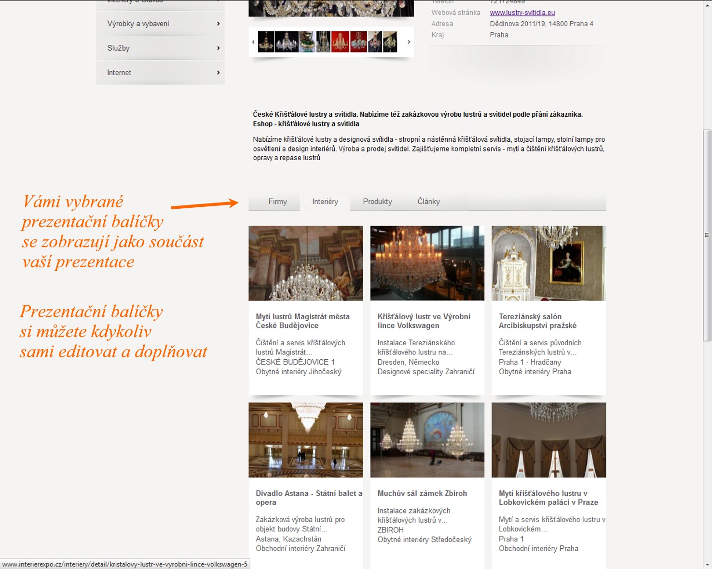Select the first red chandelier thumbnail

(x=341, y=42)
